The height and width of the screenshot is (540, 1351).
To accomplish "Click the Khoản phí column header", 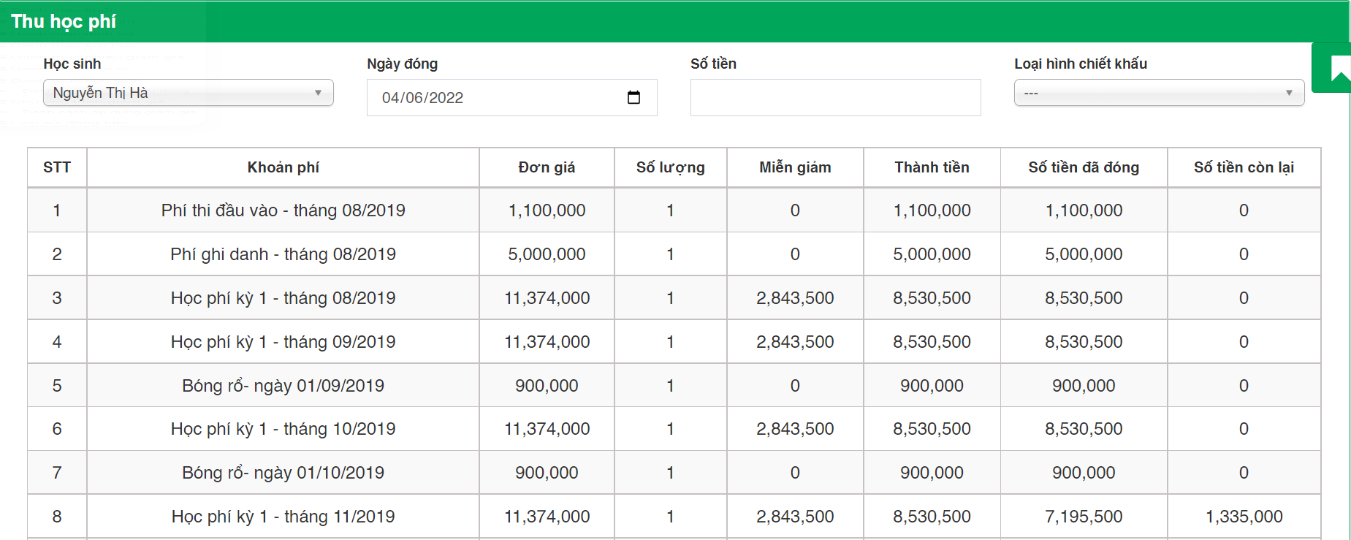I will click(x=283, y=167).
